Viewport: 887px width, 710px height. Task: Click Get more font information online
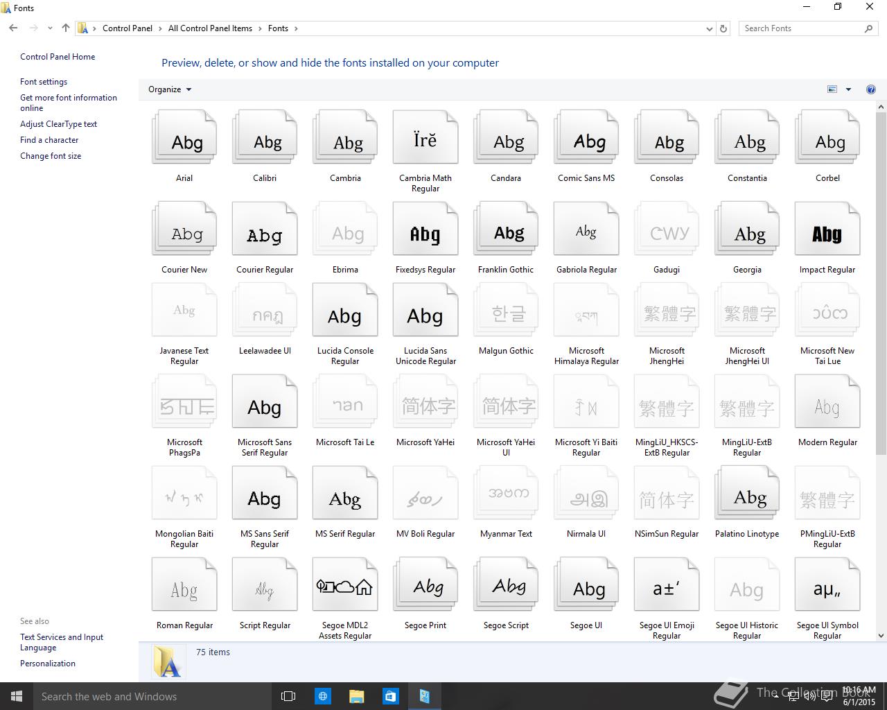coord(69,103)
